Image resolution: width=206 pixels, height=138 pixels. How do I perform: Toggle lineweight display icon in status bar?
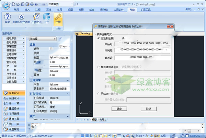coord(119,136)
